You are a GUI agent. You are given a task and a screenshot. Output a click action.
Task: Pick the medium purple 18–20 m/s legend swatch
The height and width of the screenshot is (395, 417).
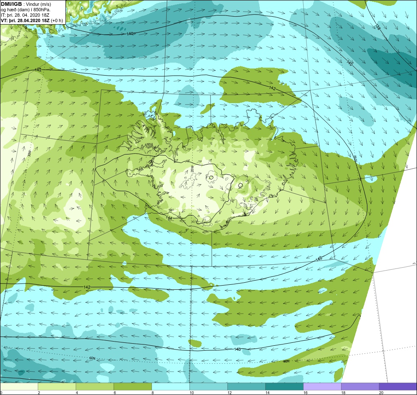360,386
